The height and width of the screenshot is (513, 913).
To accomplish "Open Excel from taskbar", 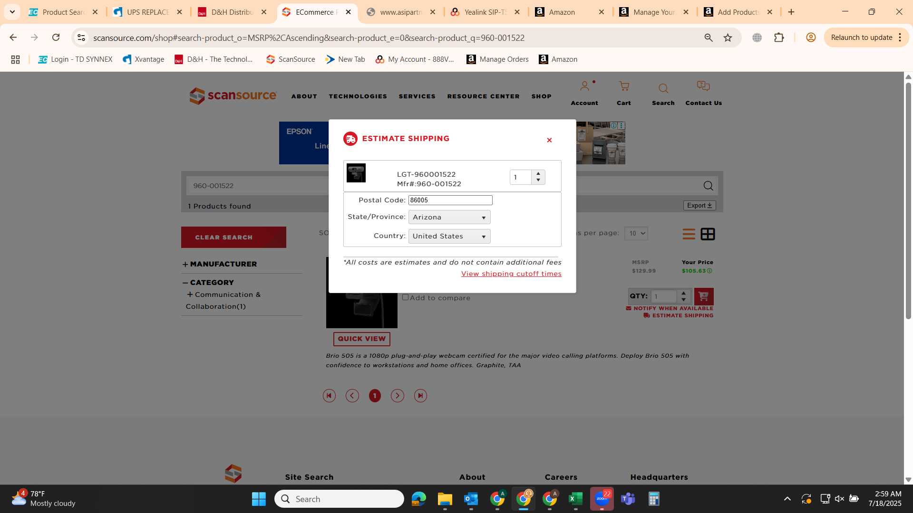I will click(575, 499).
